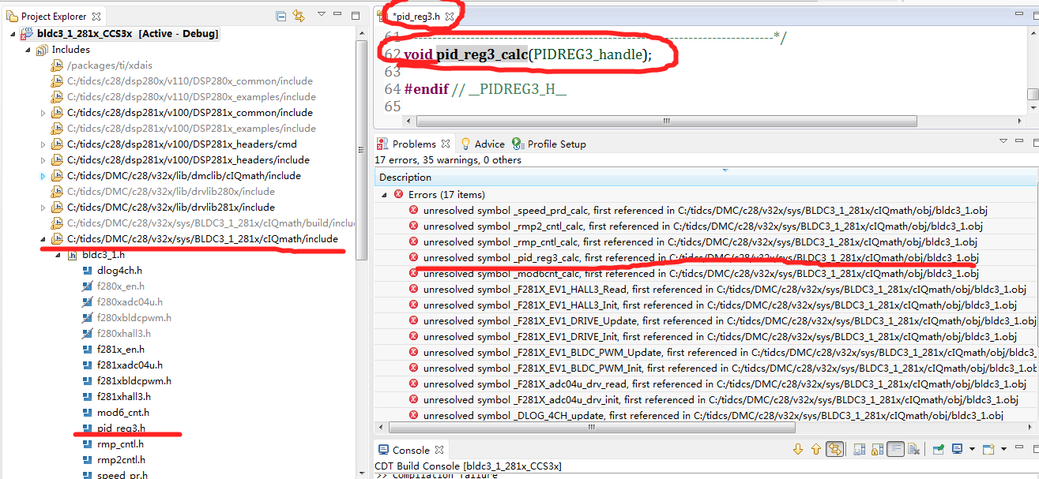Select f281xadc04u.h header file

point(122,365)
